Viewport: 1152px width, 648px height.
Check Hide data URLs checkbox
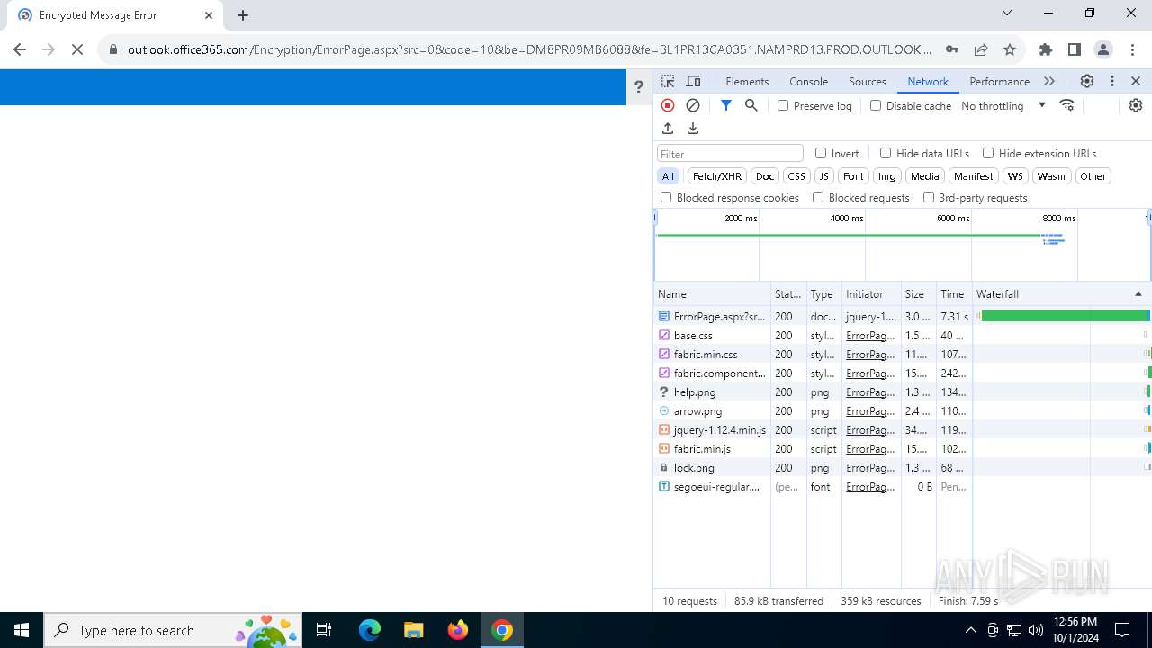click(886, 153)
